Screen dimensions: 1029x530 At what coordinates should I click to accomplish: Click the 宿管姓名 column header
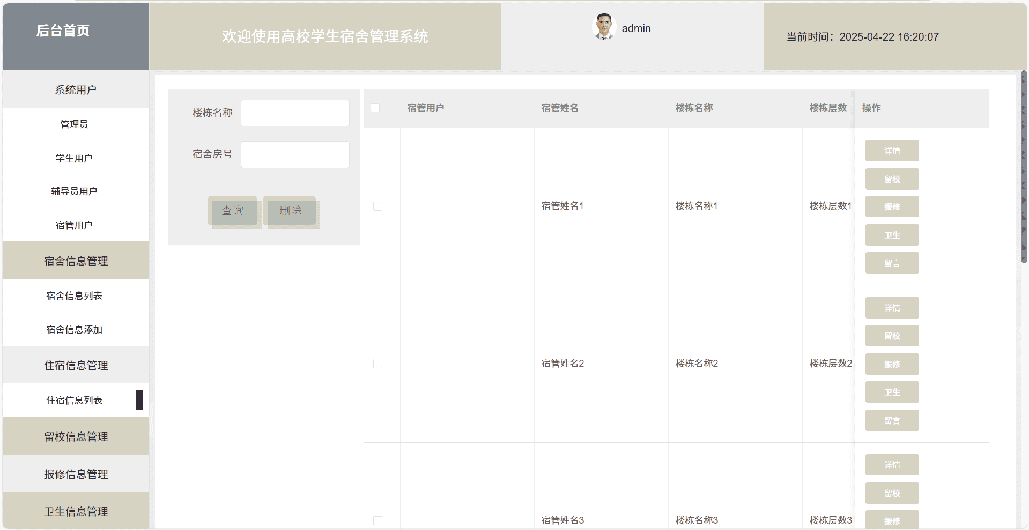click(x=560, y=108)
